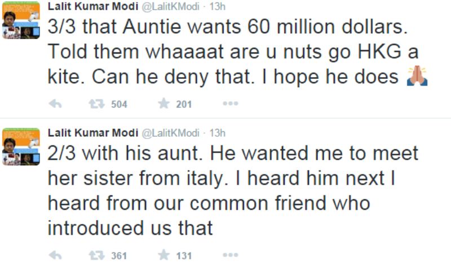Retweet the 2/3 sister from italy tweet
The image size is (451, 264).
tap(96, 255)
